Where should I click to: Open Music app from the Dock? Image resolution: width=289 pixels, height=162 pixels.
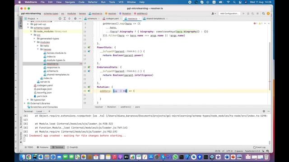114,157
